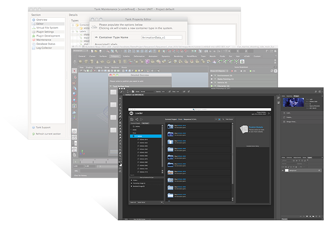Select the Clone Stamp tool in Photoshop
The height and width of the screenshot is (228, 329).
coord(120,122)
